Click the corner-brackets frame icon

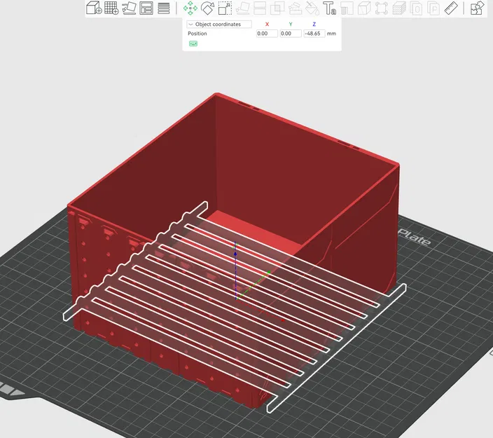[x=382, y=8]
